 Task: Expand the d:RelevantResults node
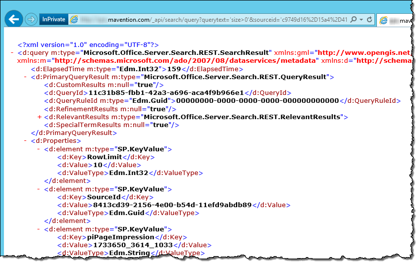pos(40,117)
